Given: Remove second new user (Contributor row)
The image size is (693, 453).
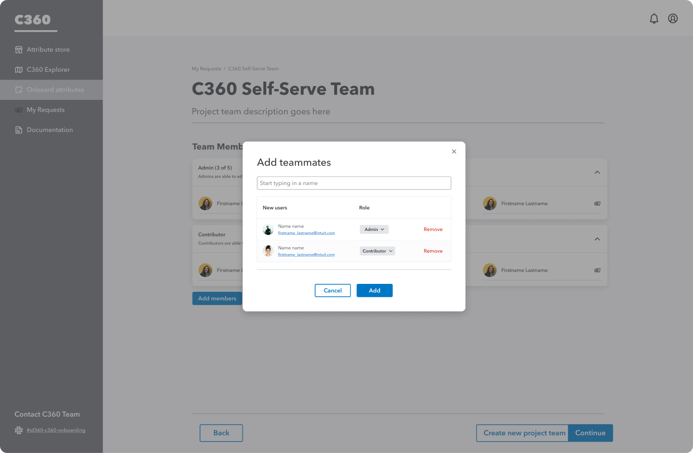Looking at the screenshot, I should [x=433, y=251].
